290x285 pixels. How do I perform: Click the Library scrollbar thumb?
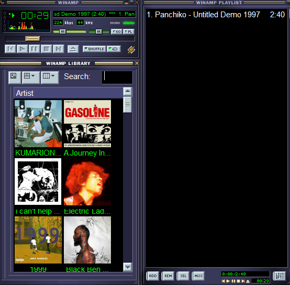click(128, 105)
